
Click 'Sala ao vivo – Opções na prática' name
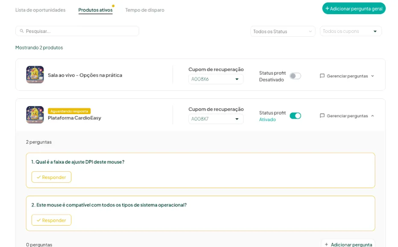point(85,75)
